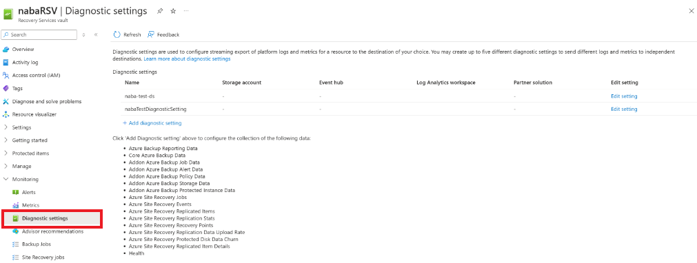Image resolution: width=697 pixels, height=263 pixels.
Task: Toggle the search expand/collapse arrows
Action: [x=83, y=34]
